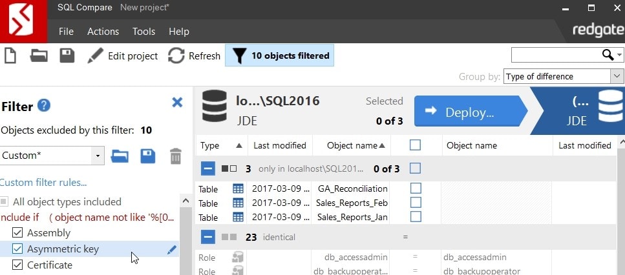Delete filter using trash can icon

coord(175,156)
